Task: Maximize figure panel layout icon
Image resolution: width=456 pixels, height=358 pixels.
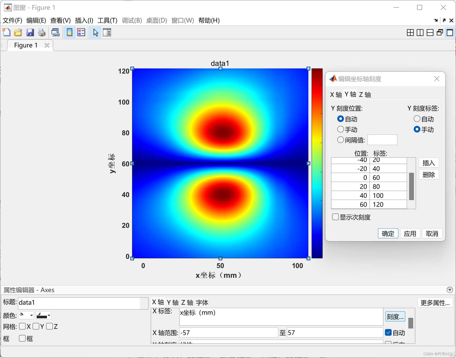Action: [450, 33]
